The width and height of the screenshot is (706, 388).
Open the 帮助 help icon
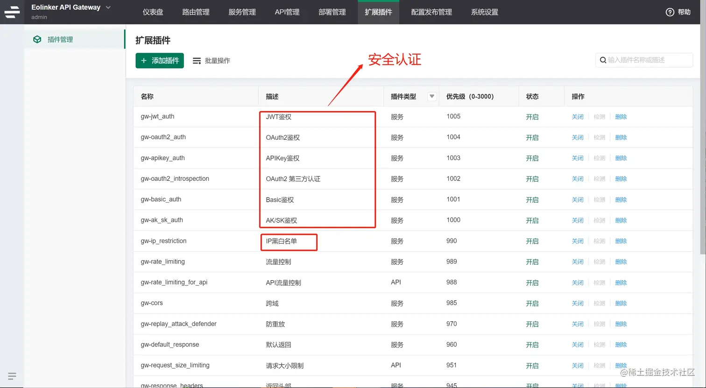coord(671,12)
